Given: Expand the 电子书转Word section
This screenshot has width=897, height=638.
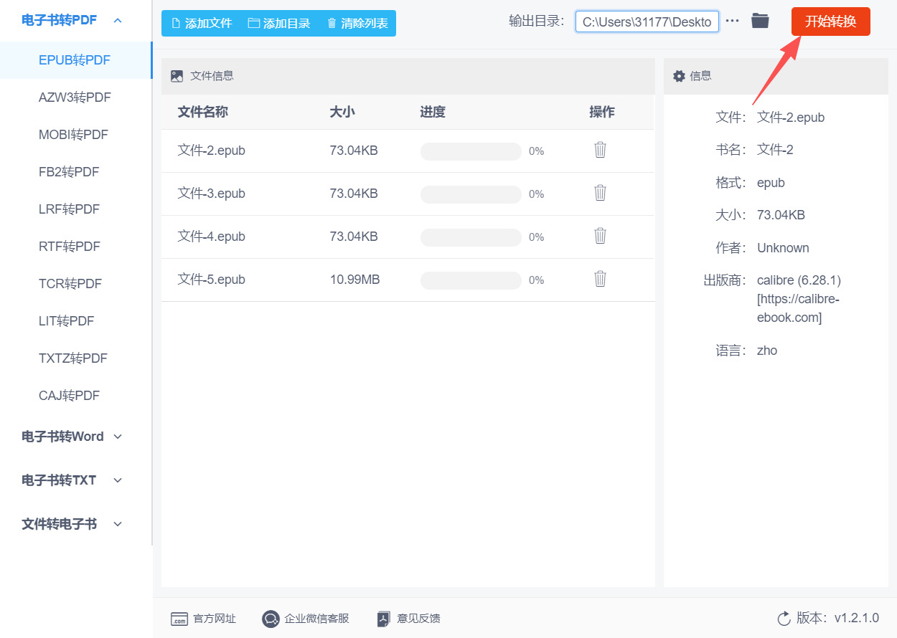Looking at the screenshot, I should (72, 437).
